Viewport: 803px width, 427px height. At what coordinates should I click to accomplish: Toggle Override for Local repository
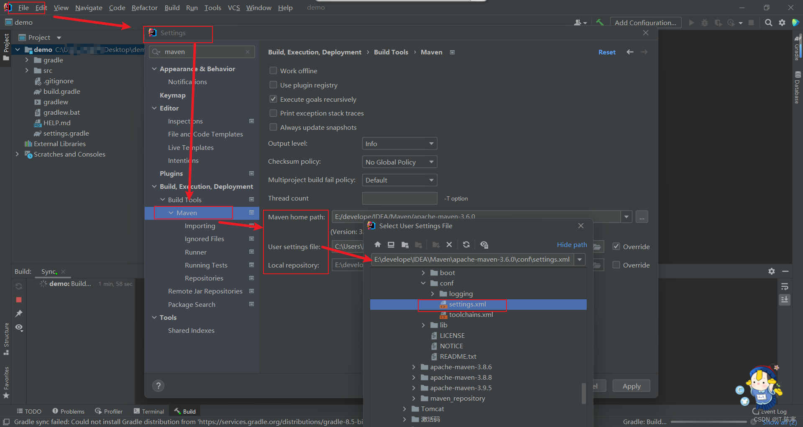point(616,265)
